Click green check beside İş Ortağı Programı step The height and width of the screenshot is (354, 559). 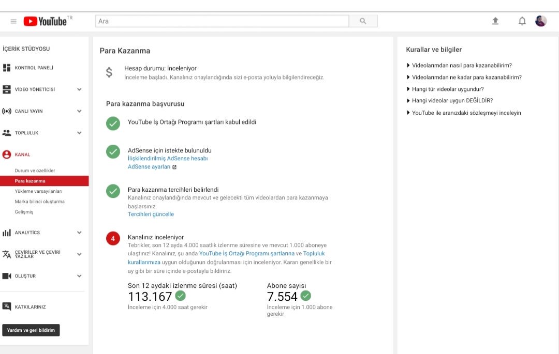coord(113,124)
